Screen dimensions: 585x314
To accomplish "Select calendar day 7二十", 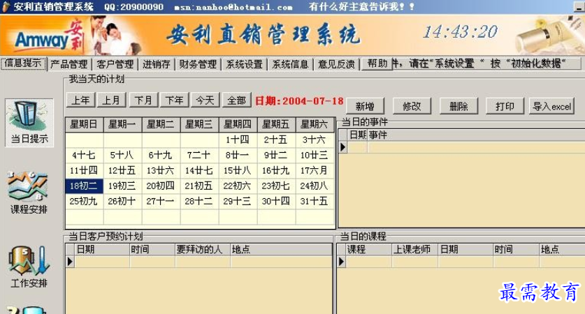I will point(199,155).
